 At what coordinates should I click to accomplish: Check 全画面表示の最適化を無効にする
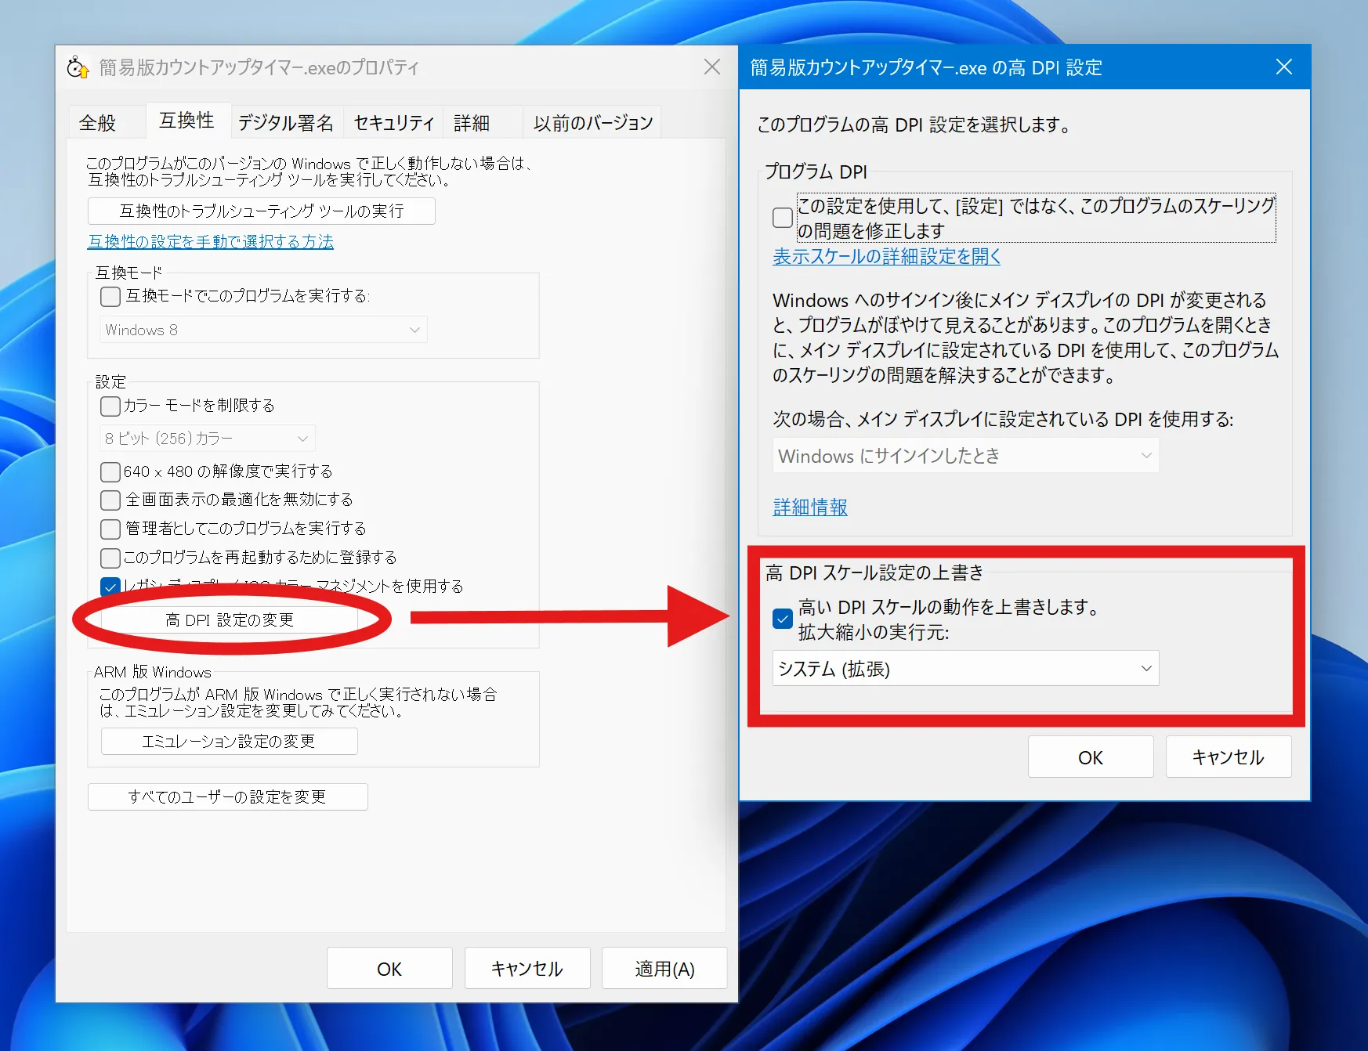click(x=110, y=500)
